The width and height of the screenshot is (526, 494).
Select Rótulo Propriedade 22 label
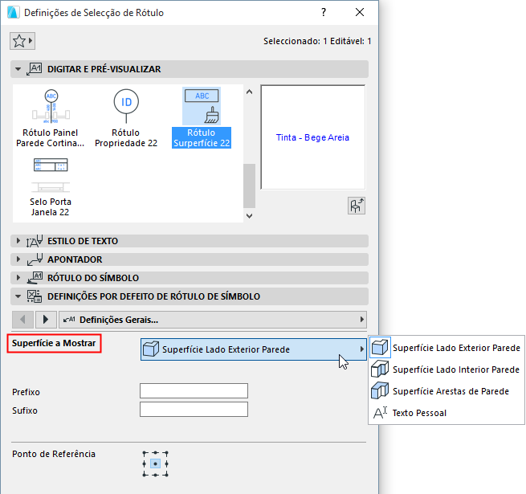coord(126,118)
